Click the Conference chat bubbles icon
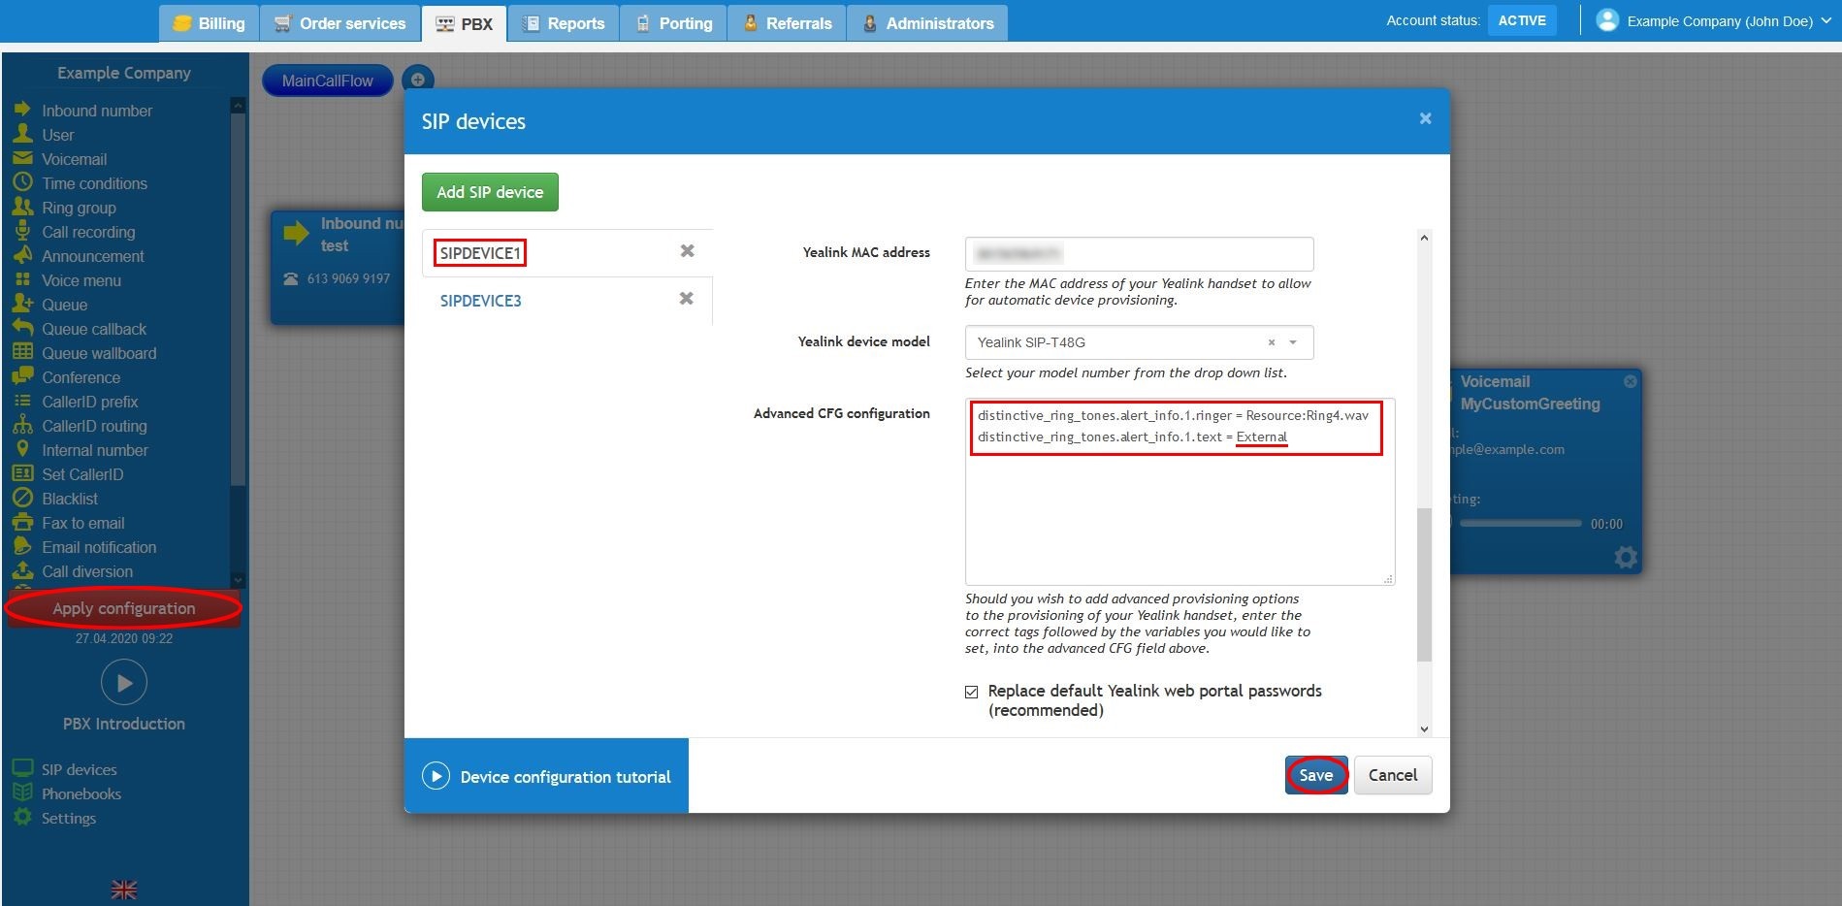This screenshot has height=906, width=1842. click(x=22, y=377)
